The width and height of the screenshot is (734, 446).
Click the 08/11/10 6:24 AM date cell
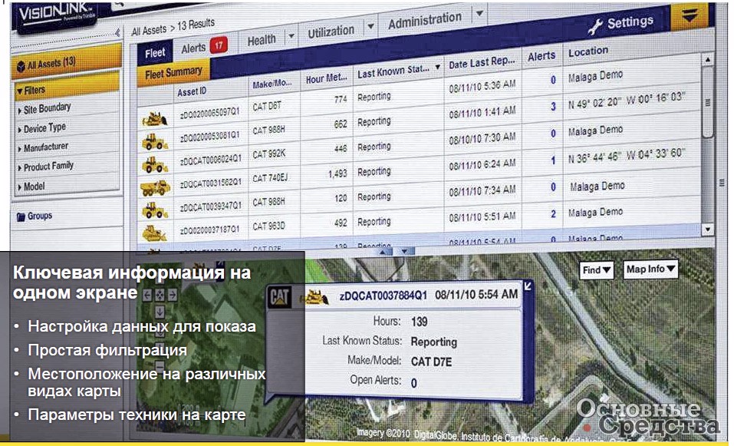pos(482,164)
